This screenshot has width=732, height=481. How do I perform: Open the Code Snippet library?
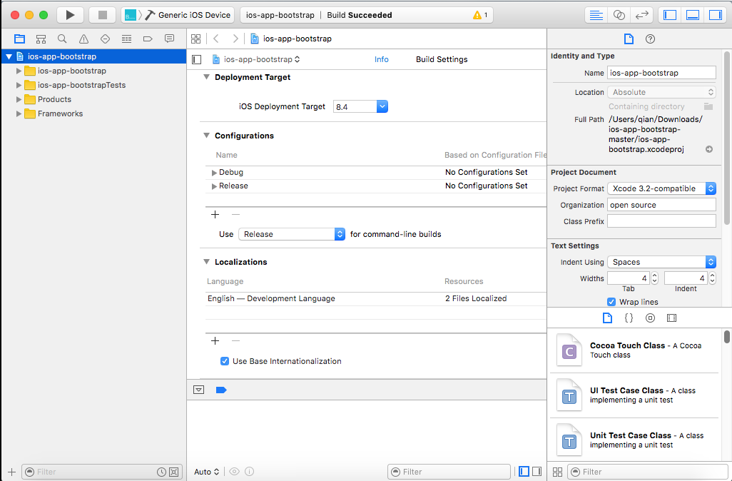(629, 318)
